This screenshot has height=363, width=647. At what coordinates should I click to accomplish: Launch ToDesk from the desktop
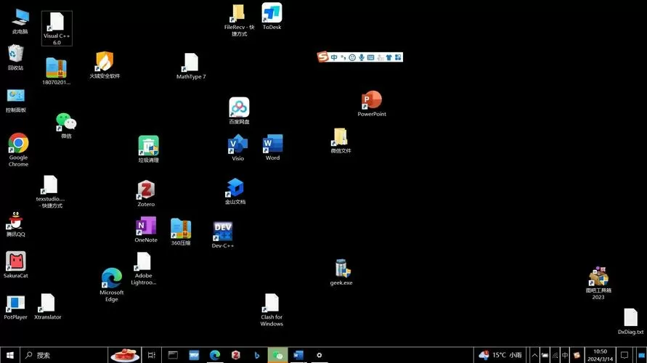(272, 17)
